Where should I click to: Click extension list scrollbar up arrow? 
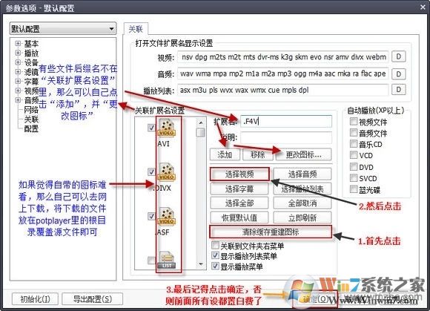tap(201, 122)
